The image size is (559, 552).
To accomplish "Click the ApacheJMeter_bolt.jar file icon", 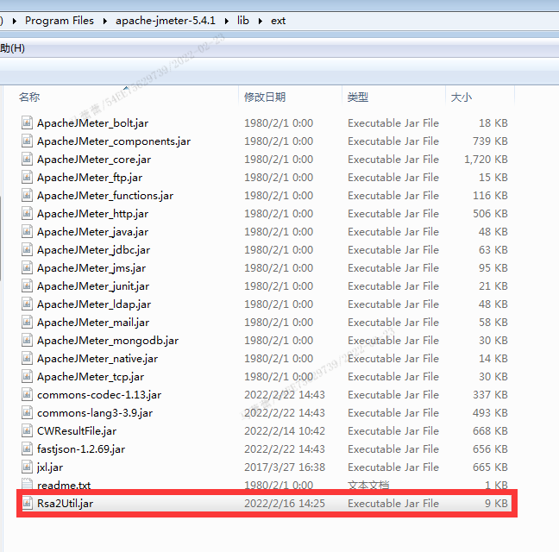I will point(27,122).
